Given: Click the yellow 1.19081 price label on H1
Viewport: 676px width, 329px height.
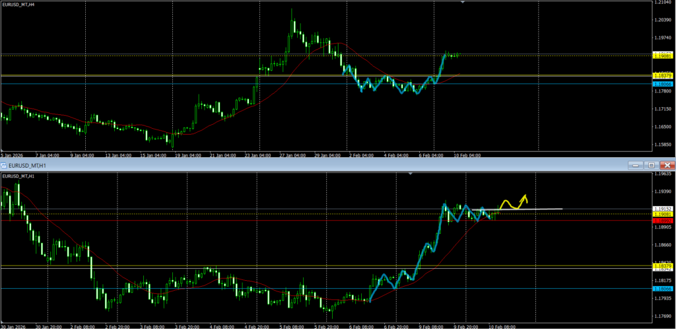Looking at the screenshot, I should click(662, 215).
